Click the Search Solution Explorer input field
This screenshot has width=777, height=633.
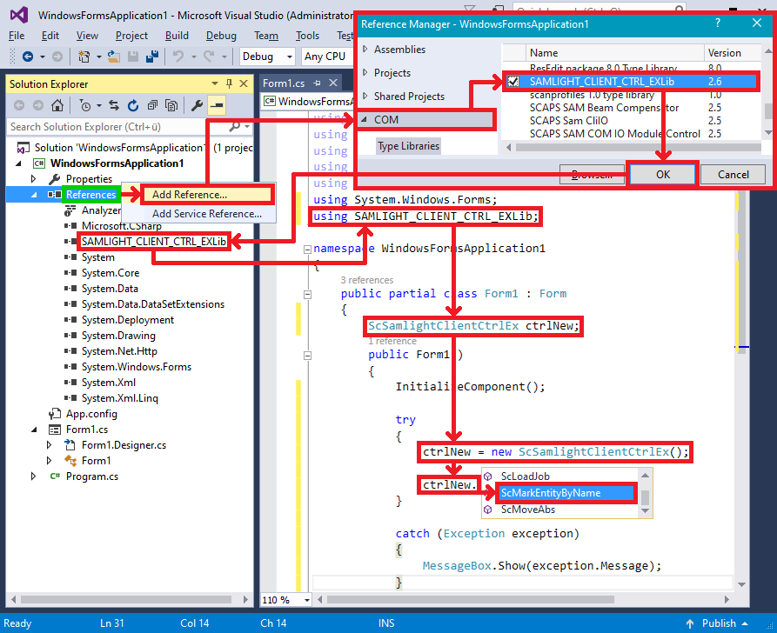[x=117, y=127]
